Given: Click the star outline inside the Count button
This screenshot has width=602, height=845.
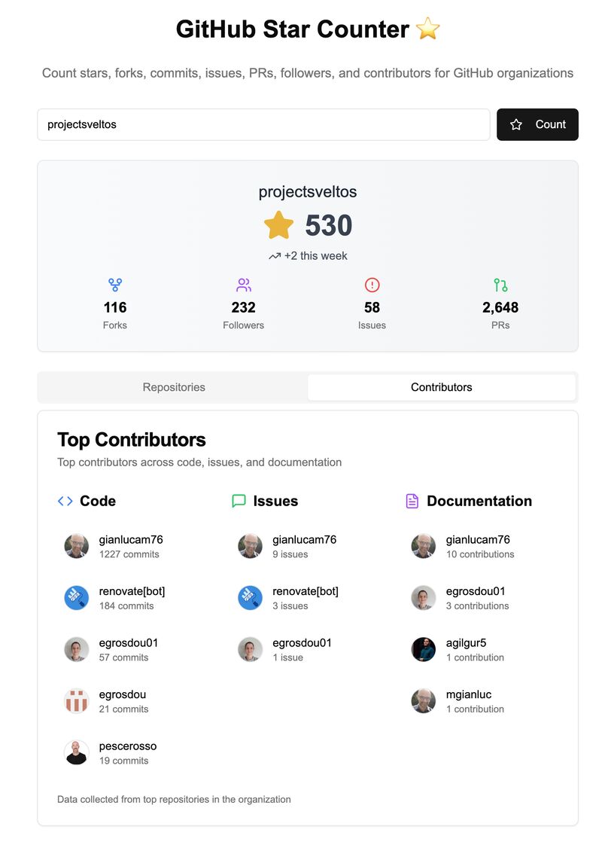Looking at the screenshot, I should tap(516, 124).
